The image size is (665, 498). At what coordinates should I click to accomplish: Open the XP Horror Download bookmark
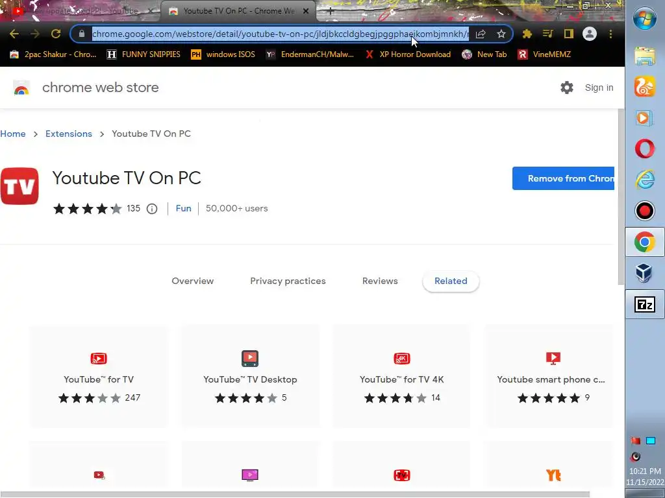408,54
